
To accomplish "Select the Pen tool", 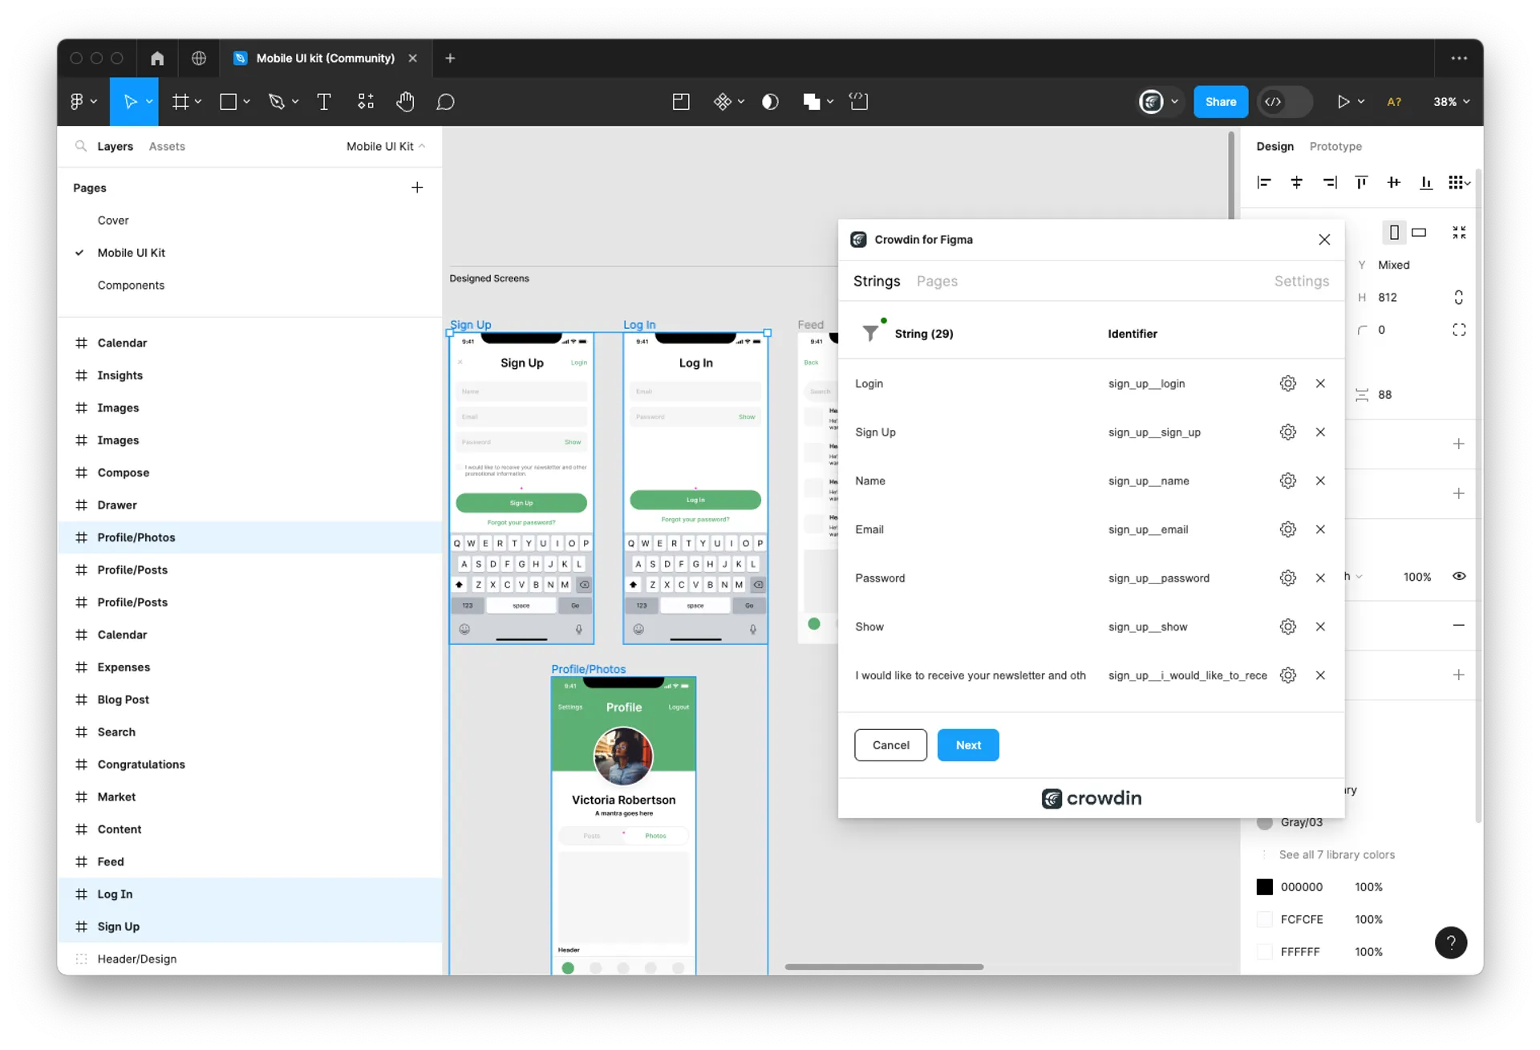I will pyautogui.click(x=277, y=101).
